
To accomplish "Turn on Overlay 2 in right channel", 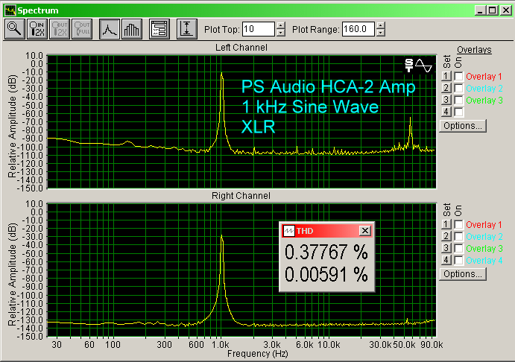I will point(458,236).
